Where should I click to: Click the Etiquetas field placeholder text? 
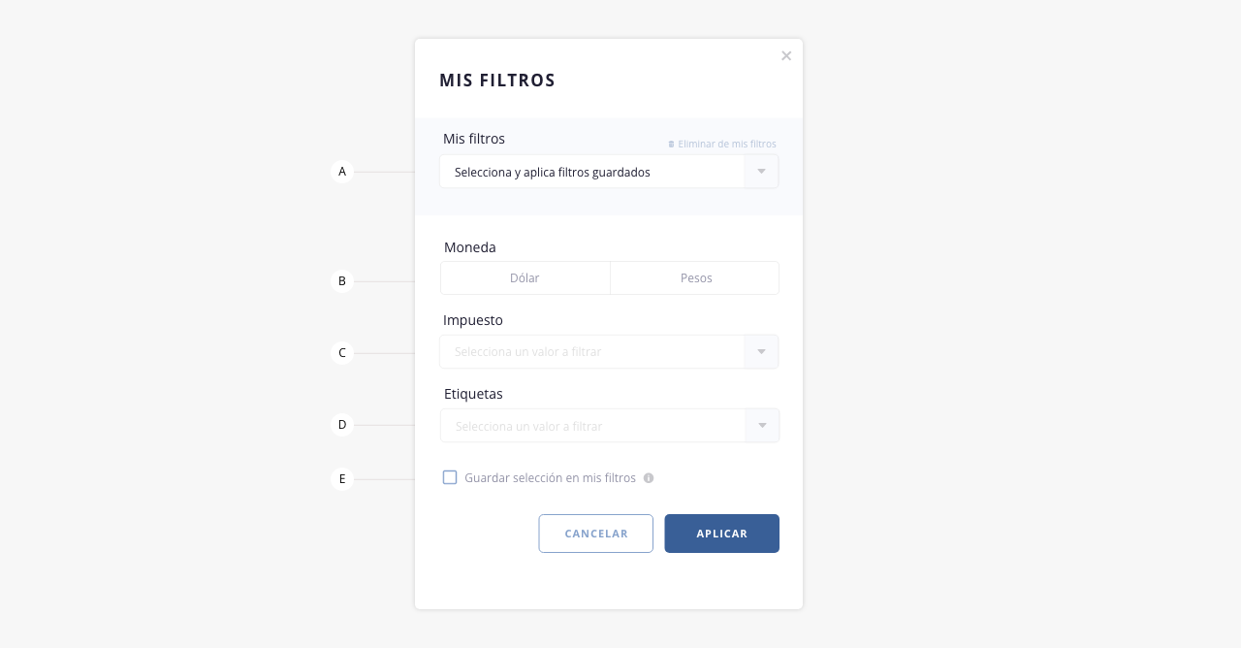click(529, 427)
